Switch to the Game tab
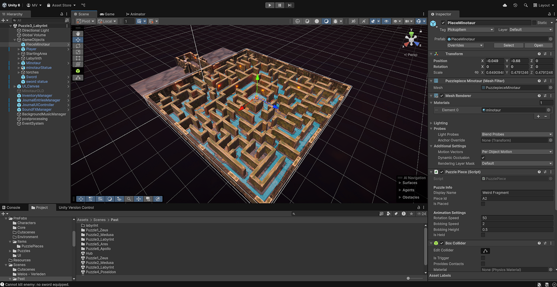 (x=107, y=14)
